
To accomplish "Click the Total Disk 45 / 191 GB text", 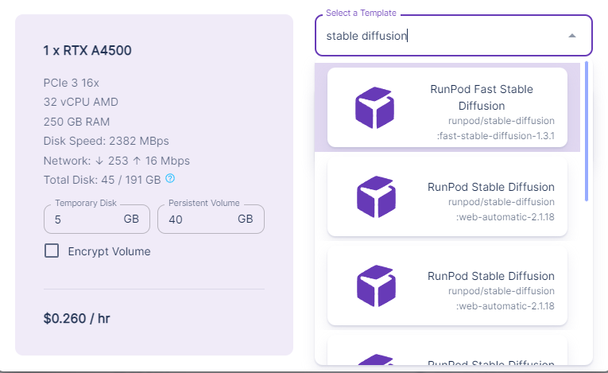I will point(102,179).
